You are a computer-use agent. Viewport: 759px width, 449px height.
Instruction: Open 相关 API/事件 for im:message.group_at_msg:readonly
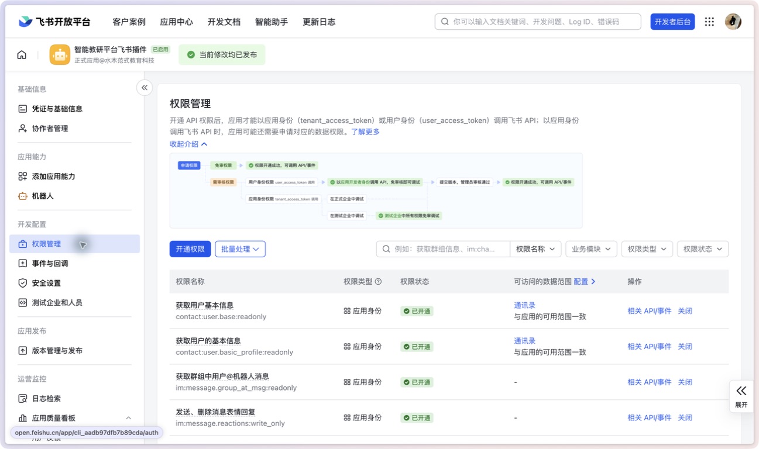click(x=649, y=382)
